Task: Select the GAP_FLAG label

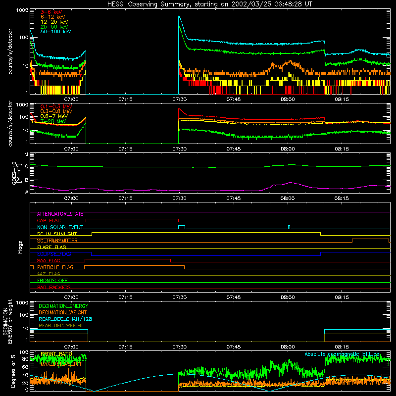Action: 49,220
